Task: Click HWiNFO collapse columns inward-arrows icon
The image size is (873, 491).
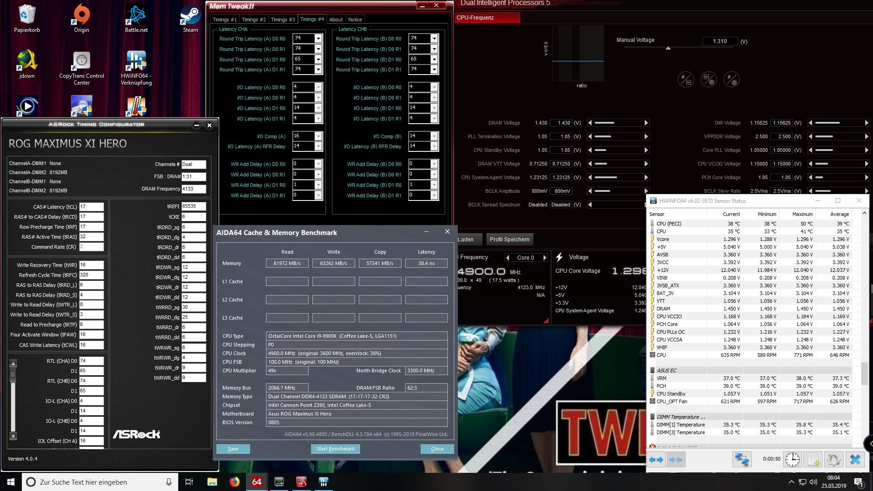Action: [x=675, y=460]
